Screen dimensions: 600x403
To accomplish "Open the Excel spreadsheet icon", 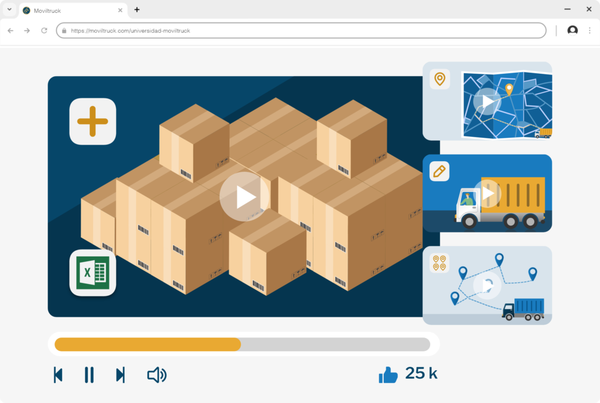I will (93, 272).
